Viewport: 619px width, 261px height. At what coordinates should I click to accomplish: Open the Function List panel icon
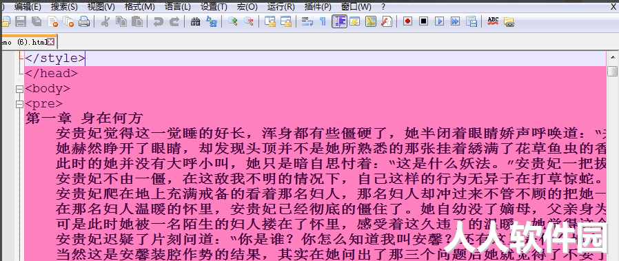(x=387, y=21)
